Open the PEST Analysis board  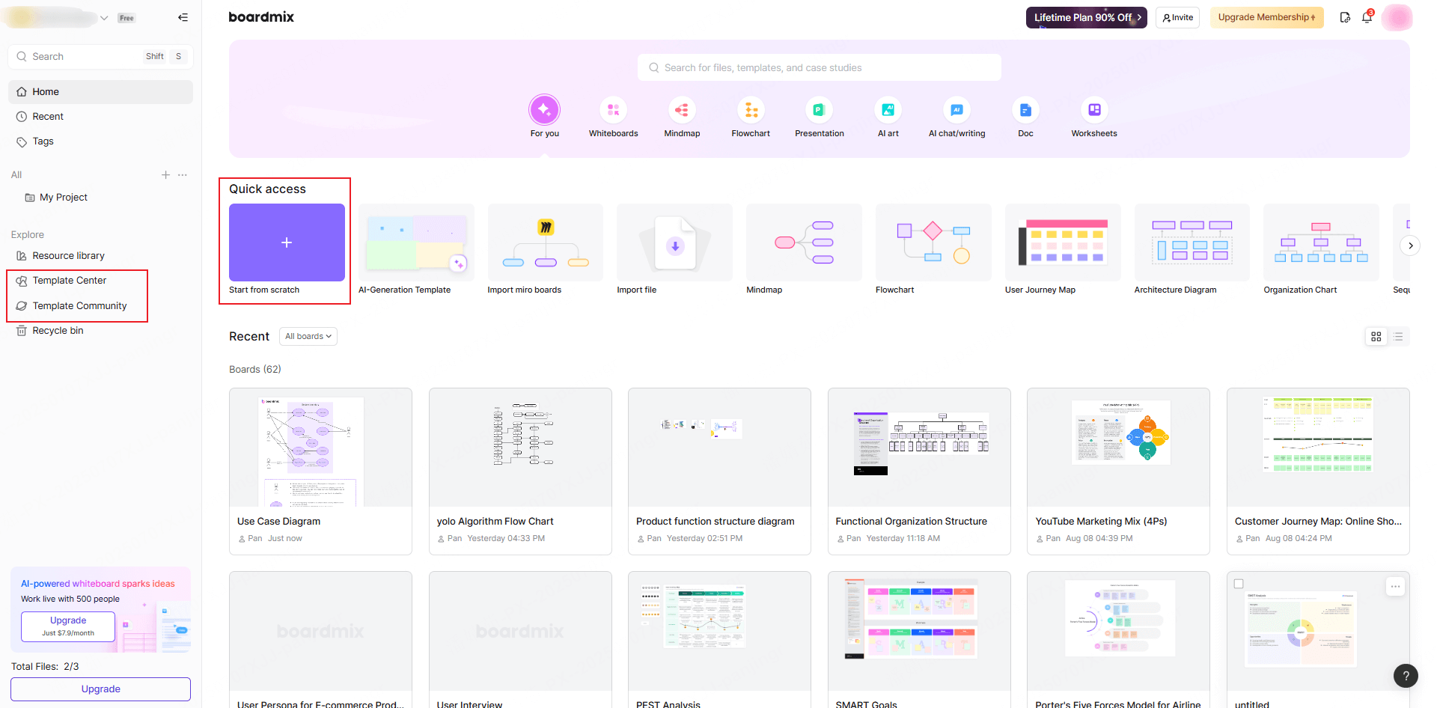(x=719, y=640)
